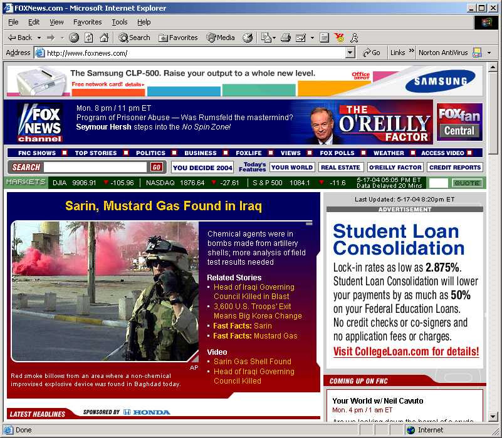Open 'Fast Facts: Mustard Gas' link

(255, 335)
